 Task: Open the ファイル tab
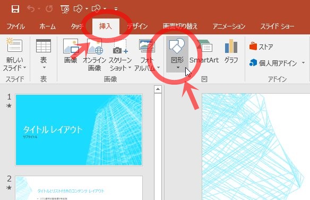click(15, 26)
